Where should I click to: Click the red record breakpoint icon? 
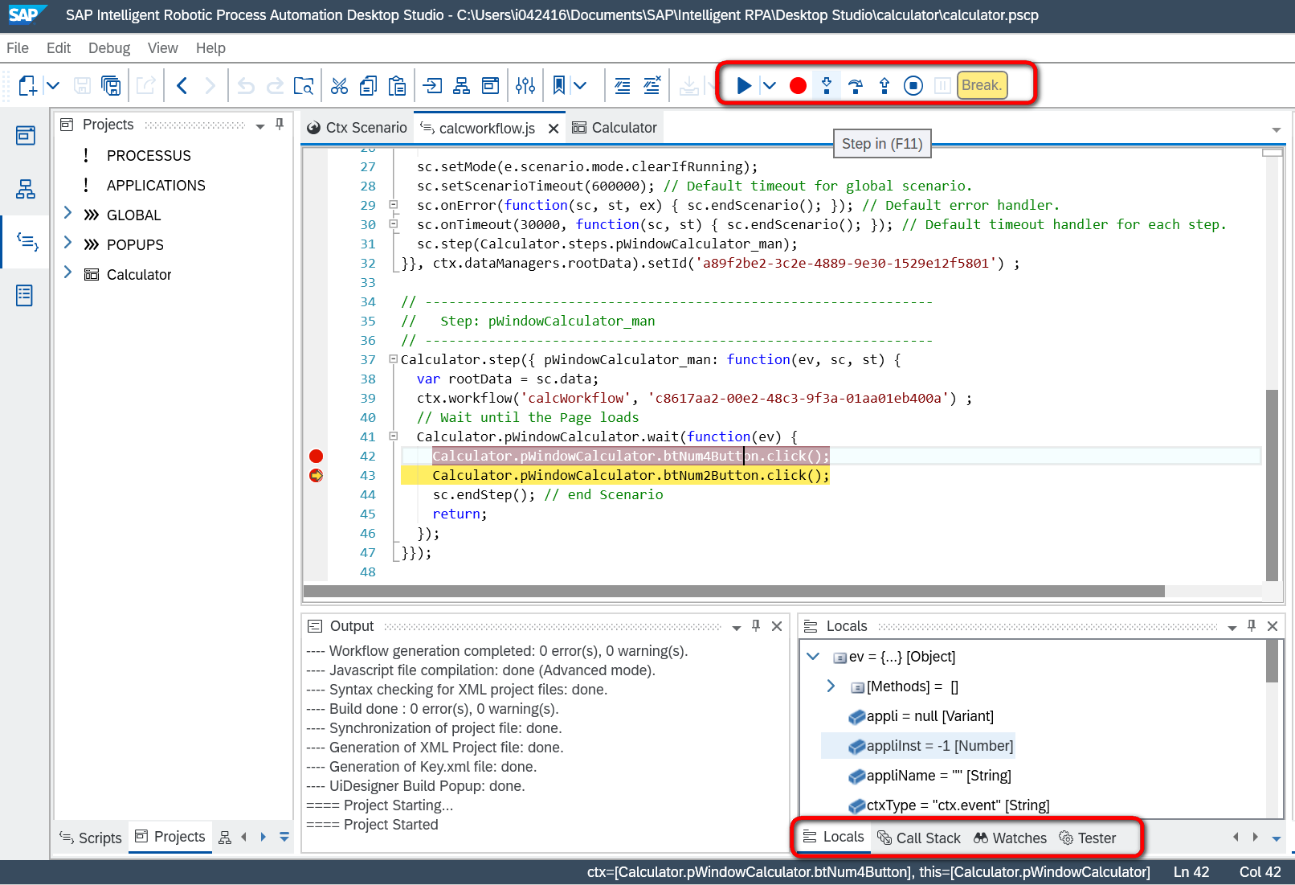(x=798, y=85)
